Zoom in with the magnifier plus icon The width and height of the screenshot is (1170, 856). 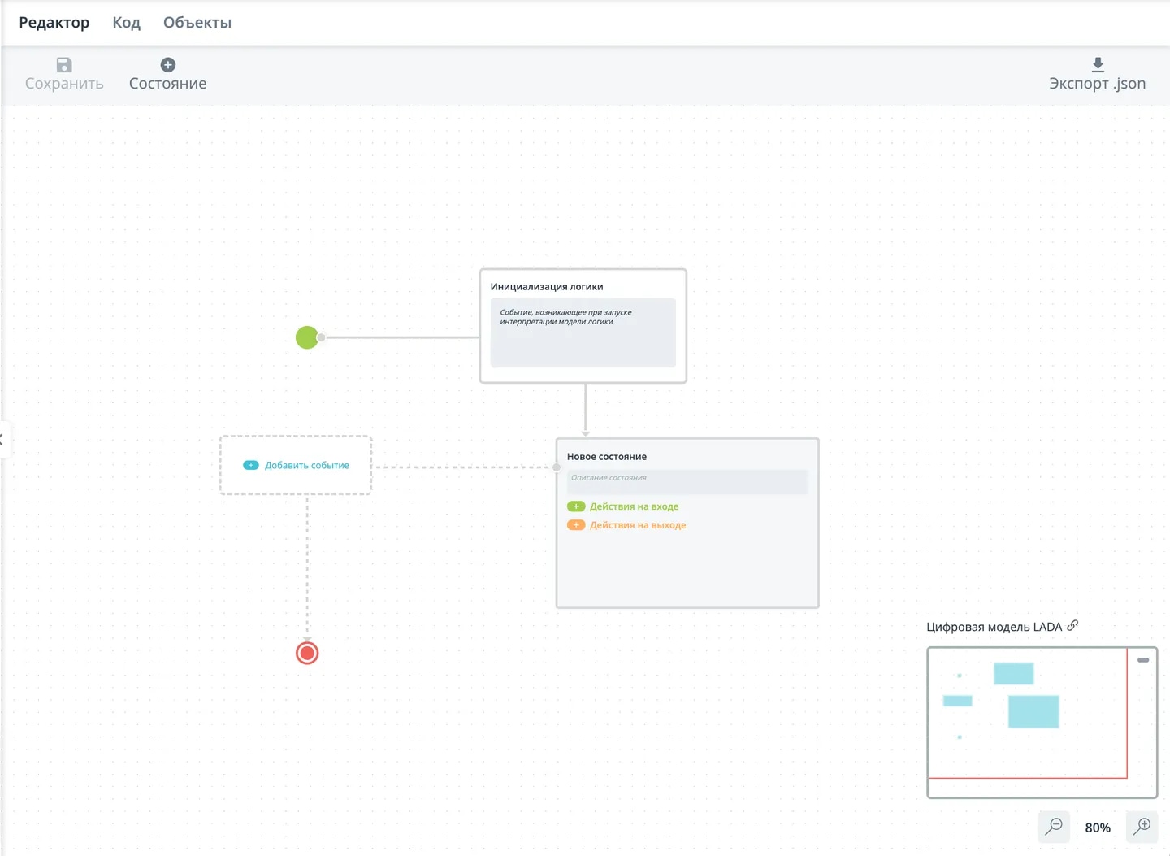tap(1142, 827)
